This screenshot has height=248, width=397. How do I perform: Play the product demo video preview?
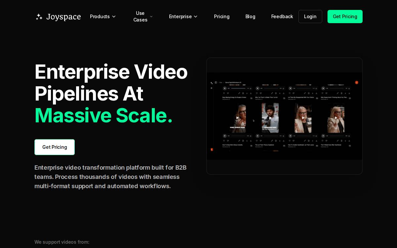(285, 116)
